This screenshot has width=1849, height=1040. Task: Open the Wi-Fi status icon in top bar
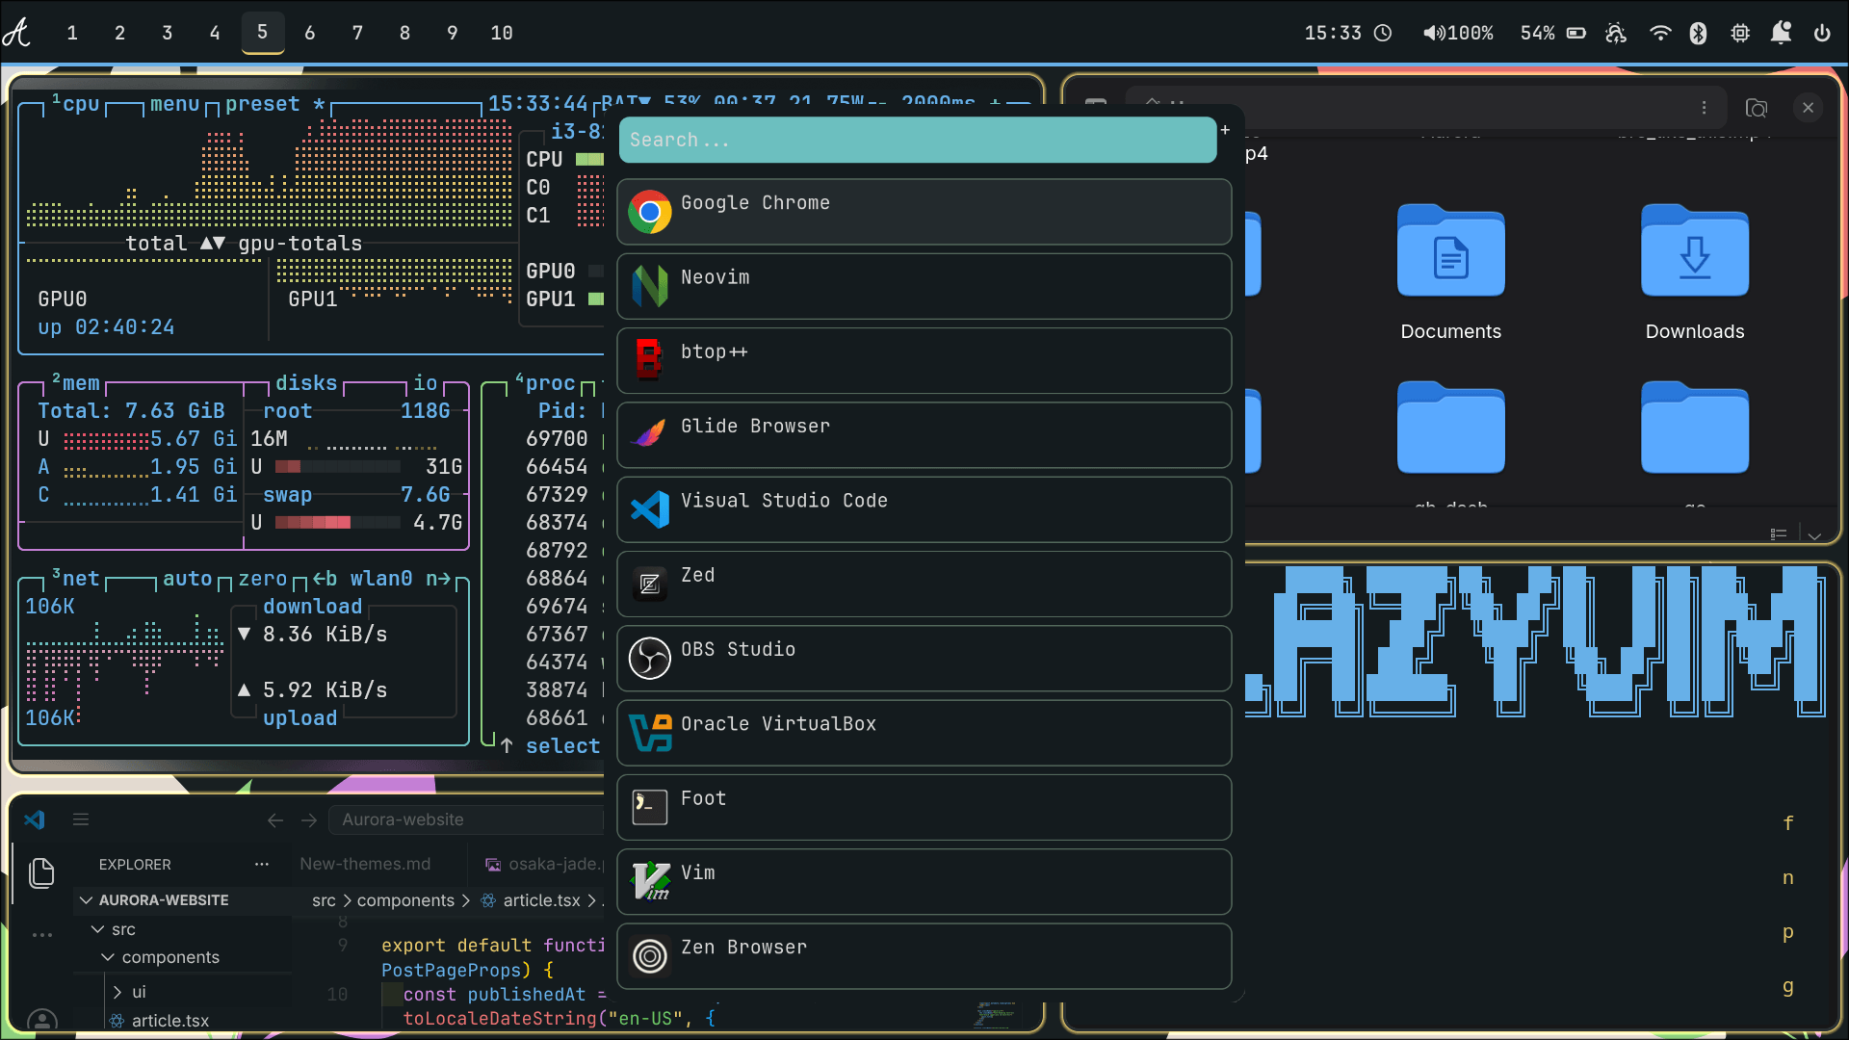point(1660,33)
